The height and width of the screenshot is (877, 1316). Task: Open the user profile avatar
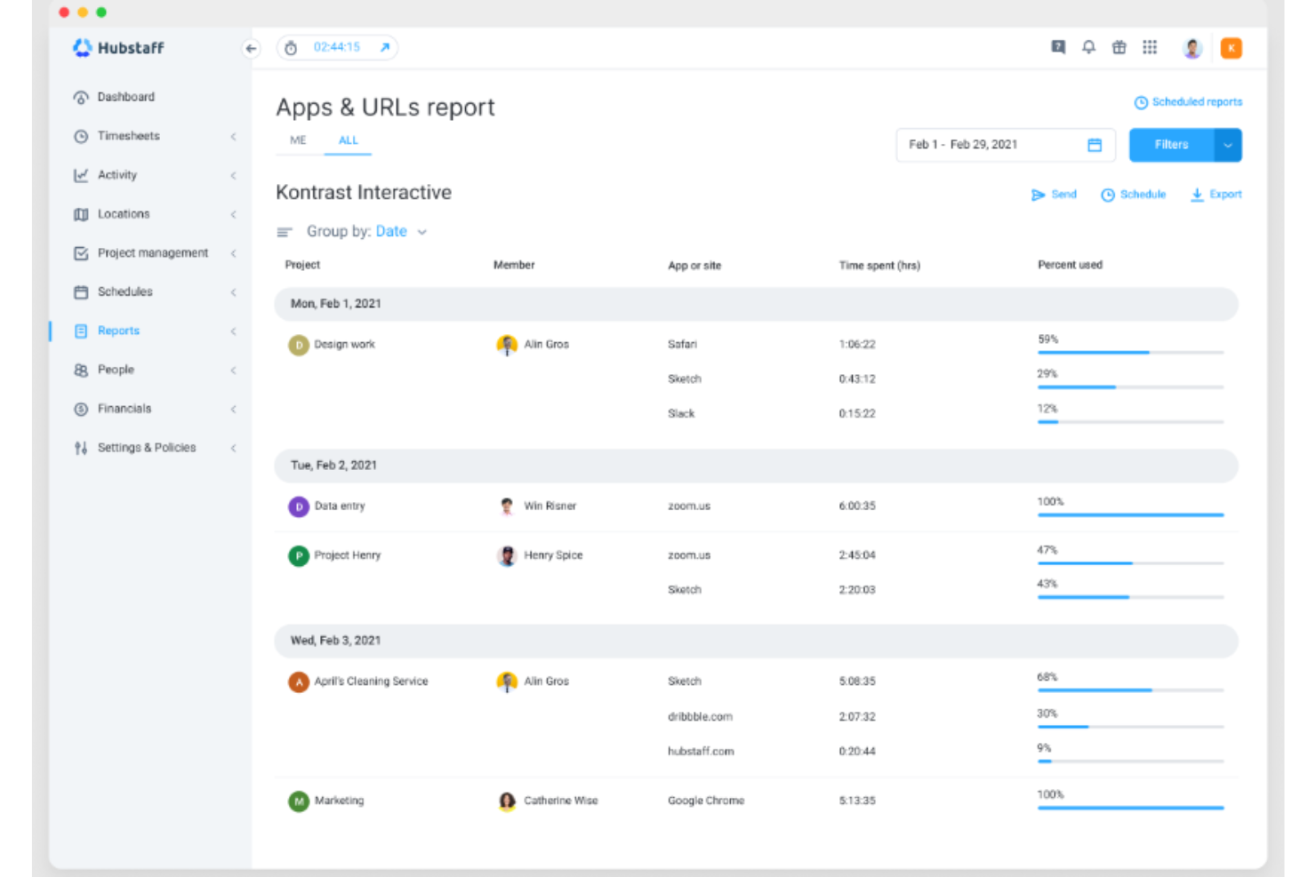(x=1192, y=48)
